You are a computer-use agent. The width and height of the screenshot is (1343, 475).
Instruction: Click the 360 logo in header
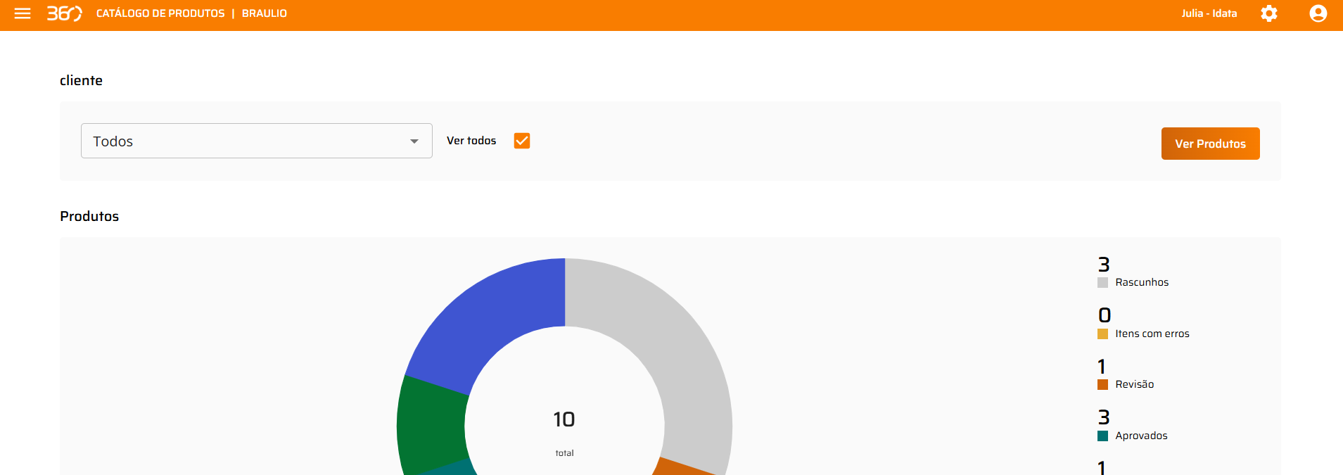pyautogui.click(x=64, y=13)
